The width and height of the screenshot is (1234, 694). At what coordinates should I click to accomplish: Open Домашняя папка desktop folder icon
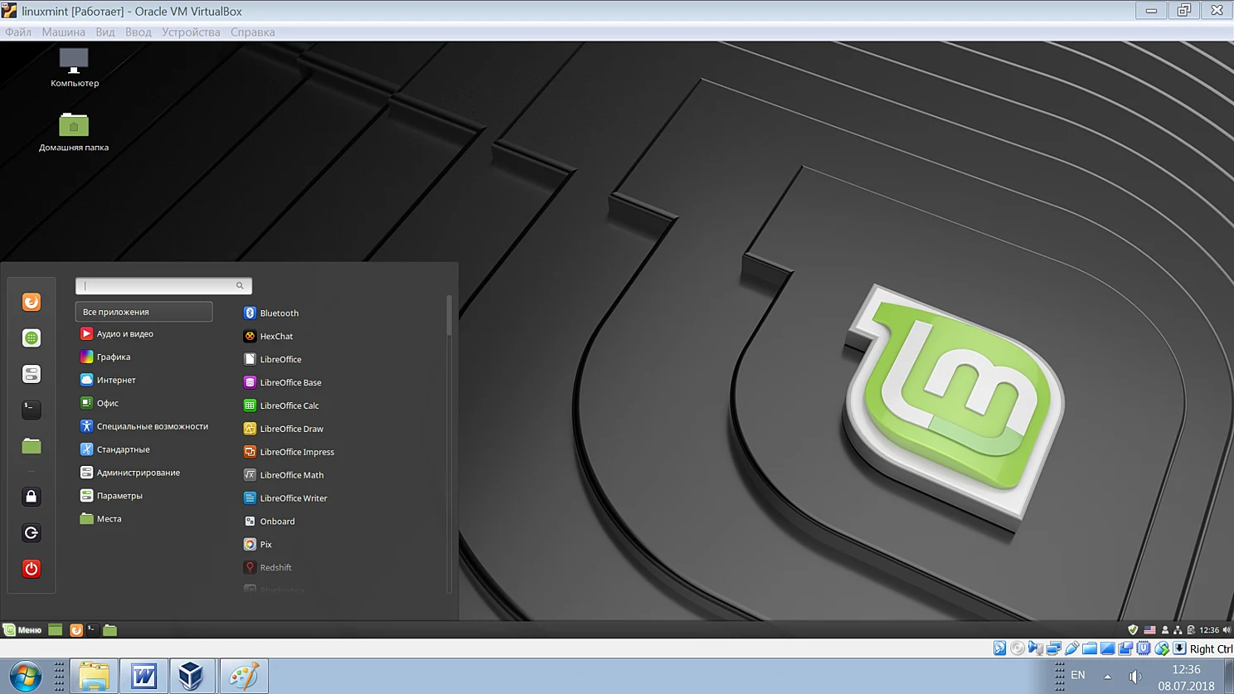74,133
